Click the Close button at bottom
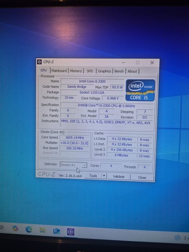This screenshot has height=252, width=189. point(142,177)
